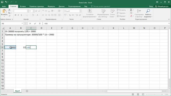171x96 pixels.
Task: Collapse the ribbon with the caret arrow
Action: [169, 19]
